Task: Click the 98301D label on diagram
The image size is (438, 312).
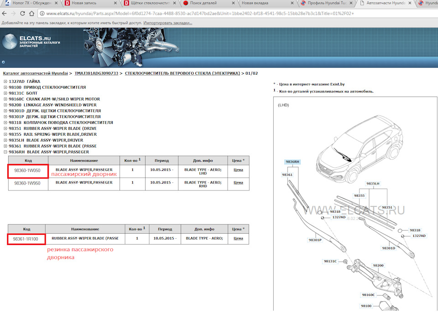Action: point(389,248)
